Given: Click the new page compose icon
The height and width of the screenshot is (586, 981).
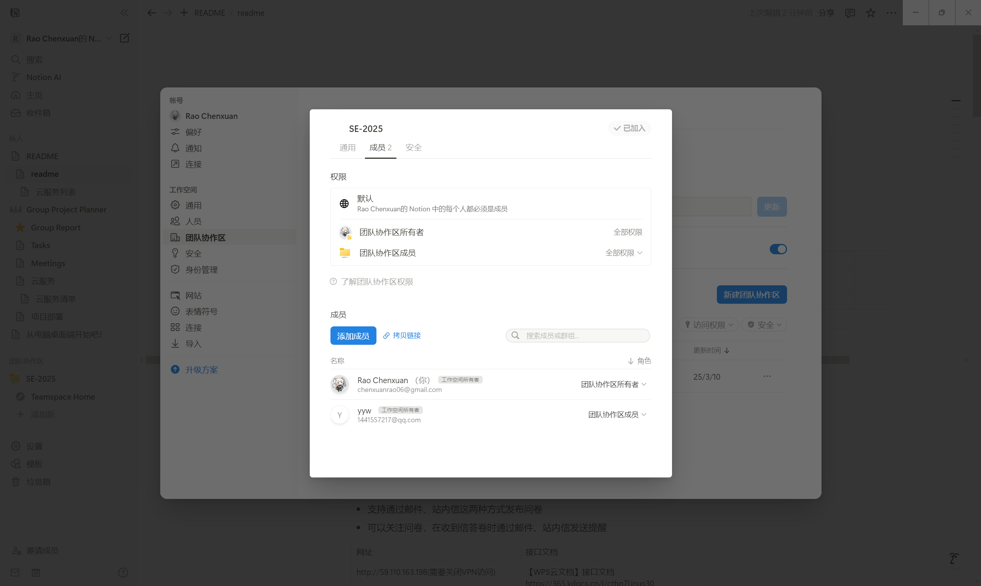Looking at the screenshot, I should tap(124, 38).
